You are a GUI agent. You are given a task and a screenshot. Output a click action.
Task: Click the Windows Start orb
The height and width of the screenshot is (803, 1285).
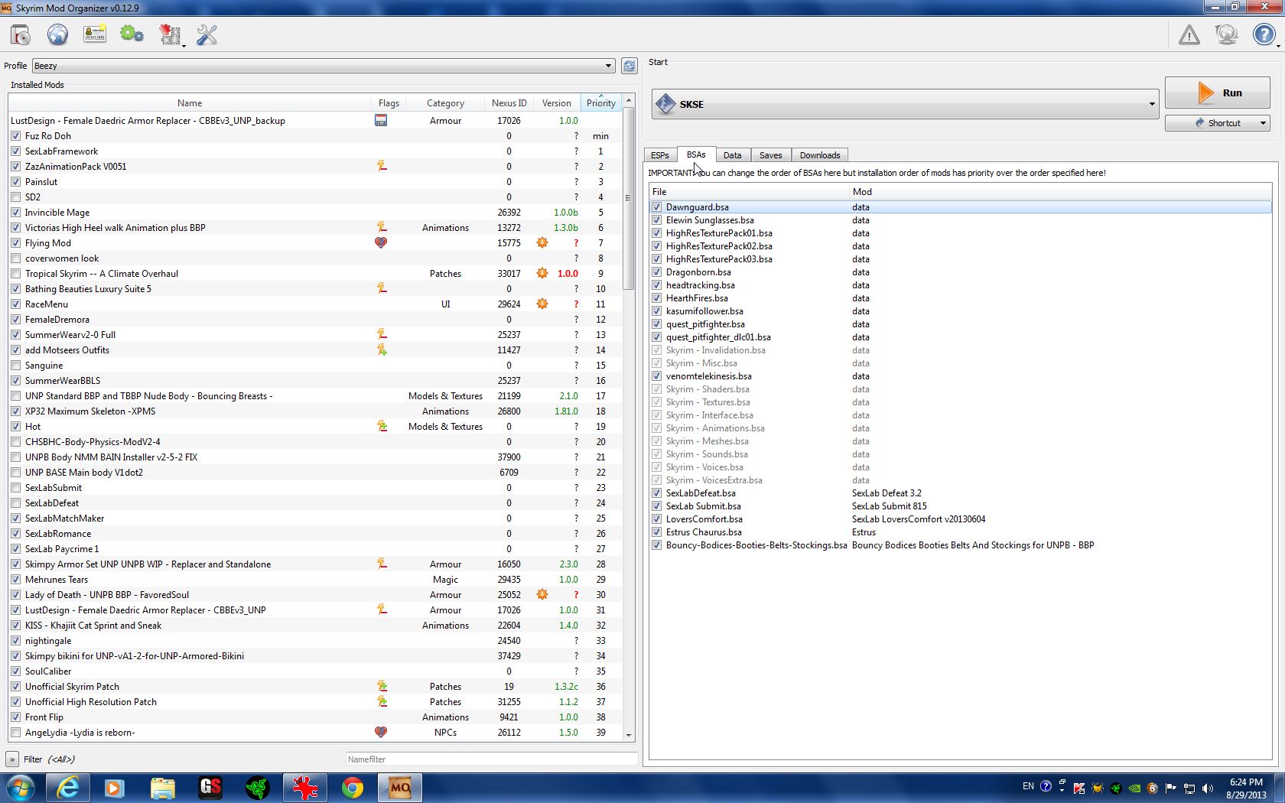pos(21,788)
